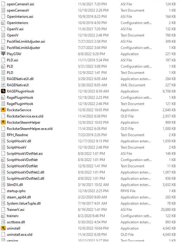
Task: Click the RAGEPluginHook application icon
Action: point(3,91)
